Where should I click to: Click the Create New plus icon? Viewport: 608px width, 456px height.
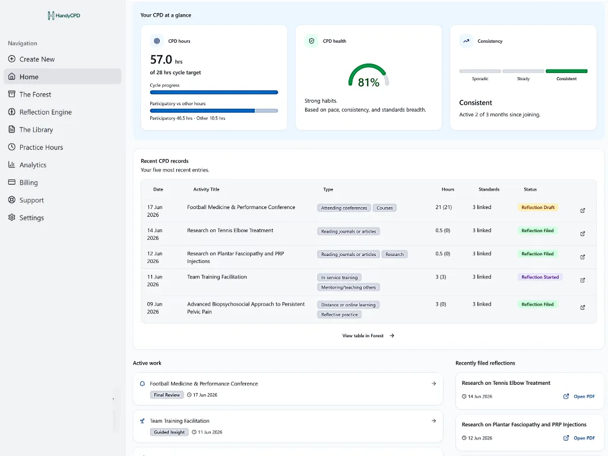(x=12, y=59)
